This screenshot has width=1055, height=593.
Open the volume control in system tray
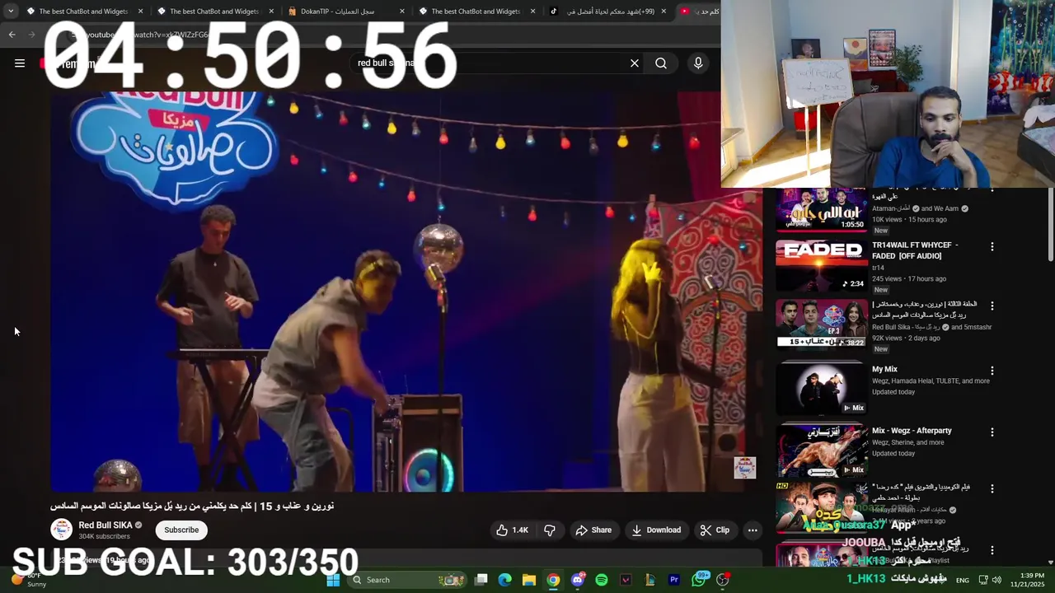click(x=996, y=580)
